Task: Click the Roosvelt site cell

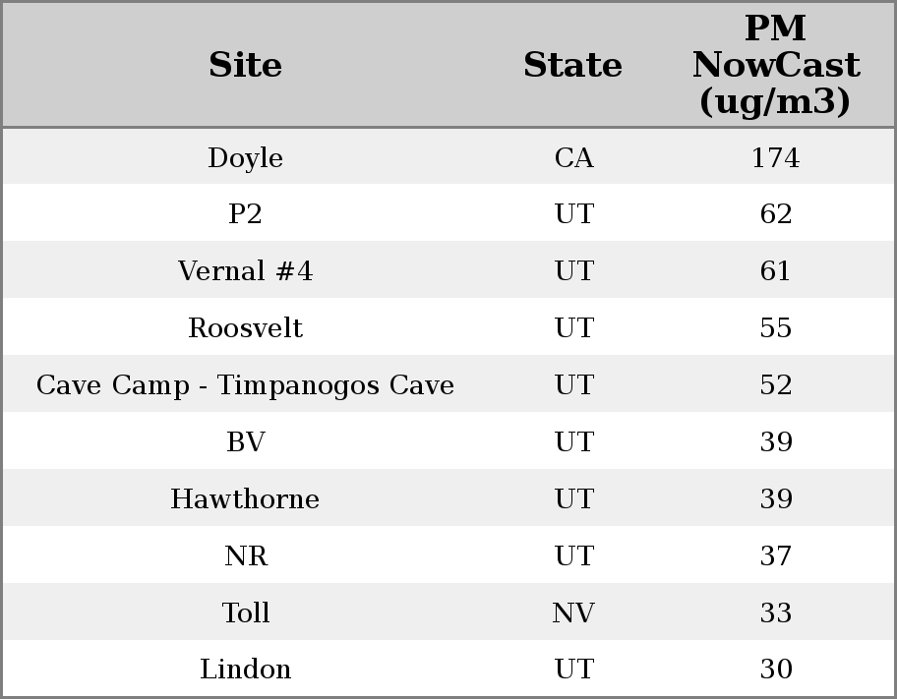Action: point(246,328)
